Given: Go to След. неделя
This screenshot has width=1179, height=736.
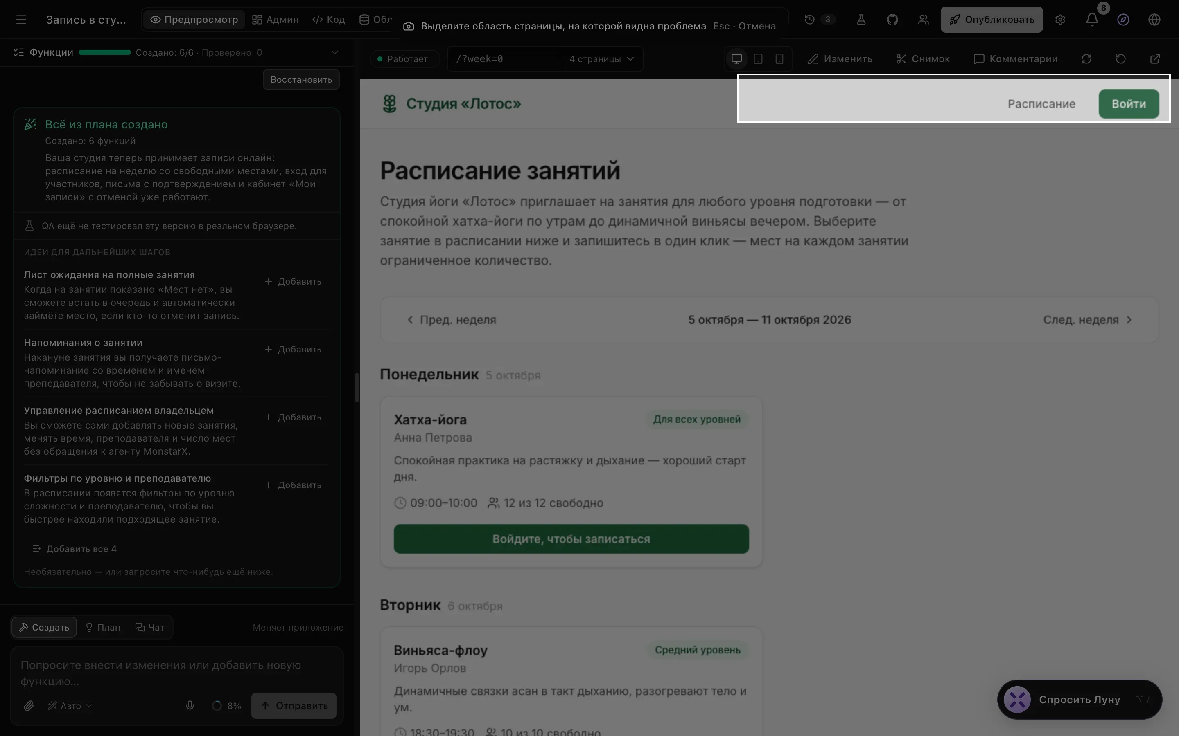Looking at the screenshot, I should (x=1087, y=320).
